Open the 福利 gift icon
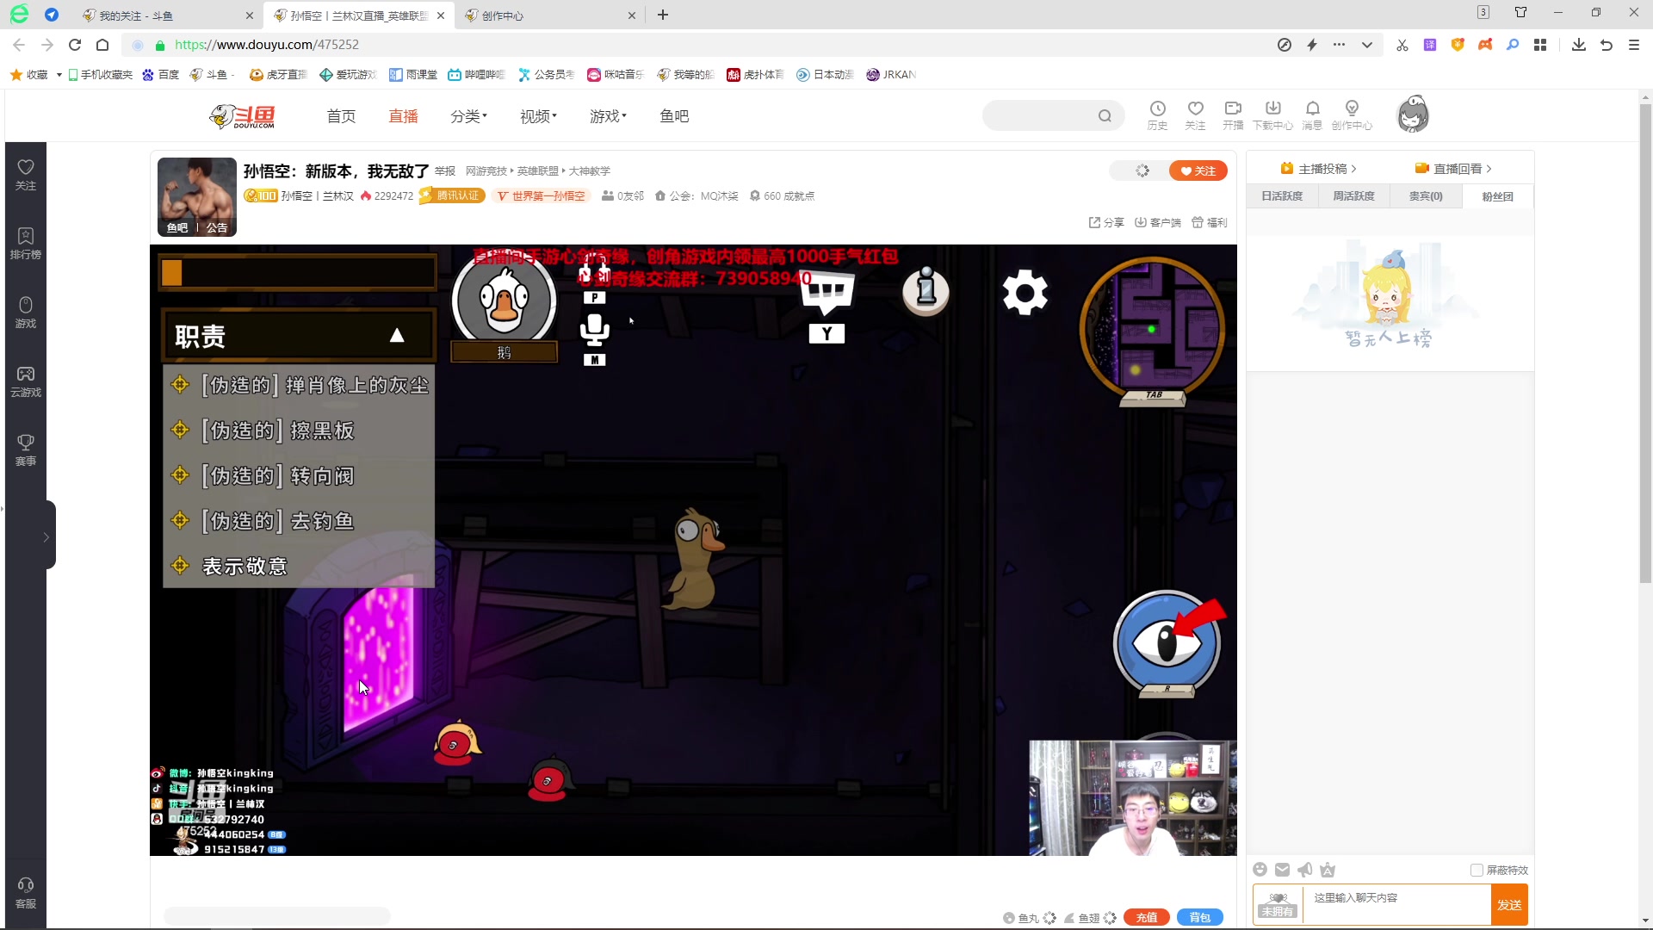This screenshot has height=930, width=1653. [x=1210, y=222]
